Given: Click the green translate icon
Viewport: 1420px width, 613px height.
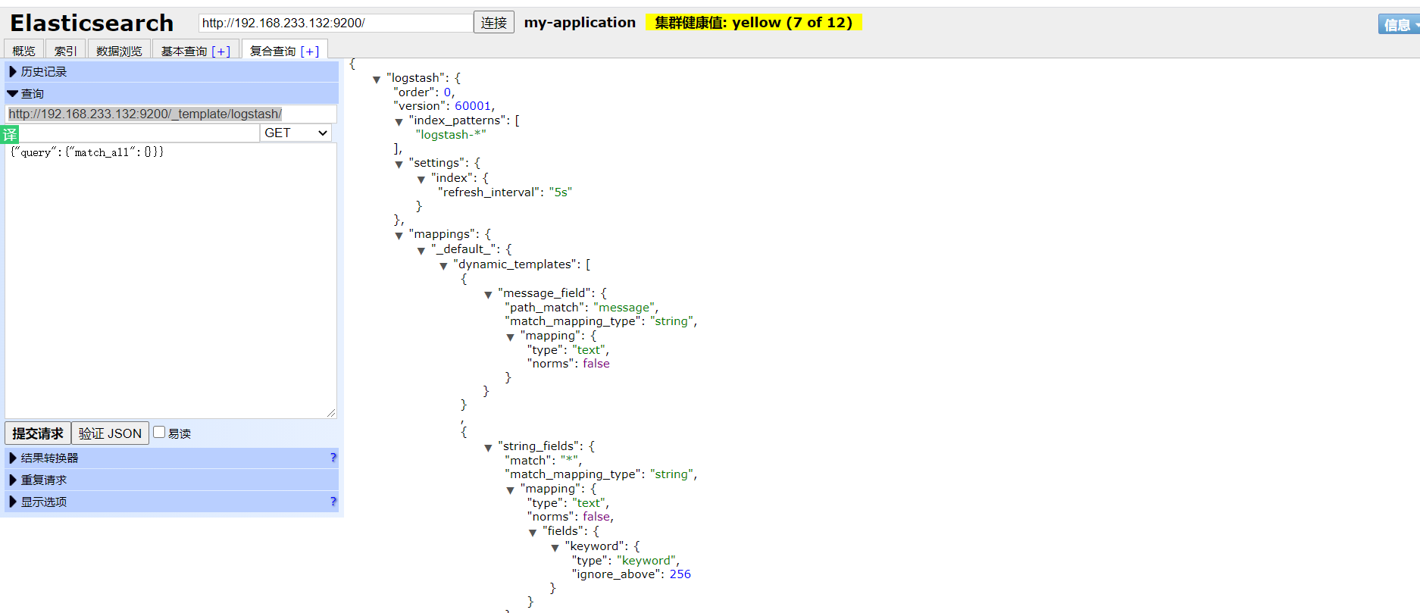Looking at the screenshot, I should coord(9,135).
